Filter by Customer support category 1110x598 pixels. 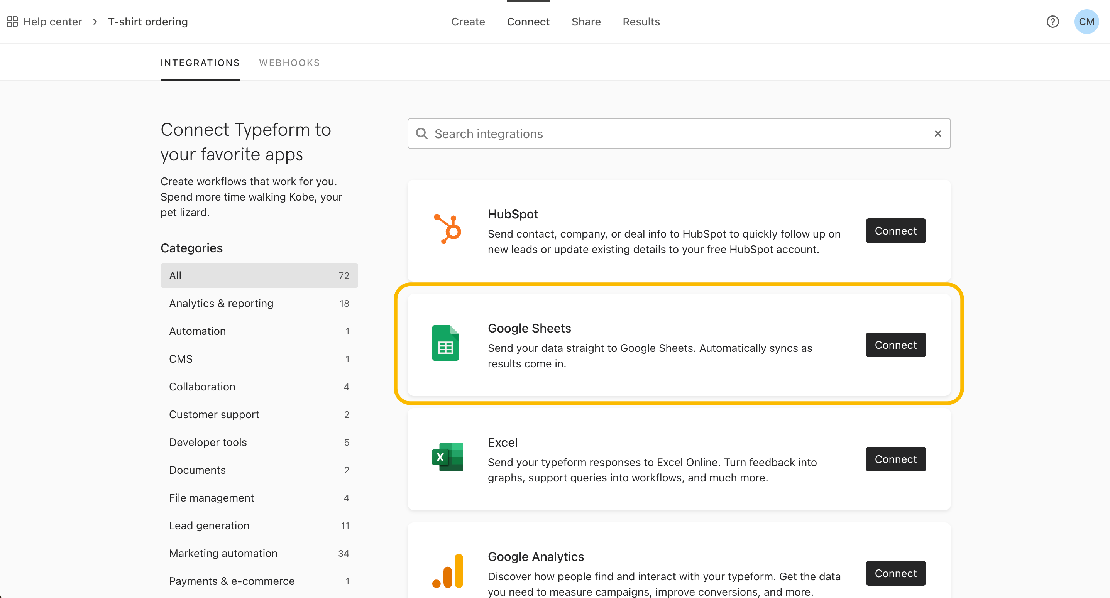pos(259,414)
